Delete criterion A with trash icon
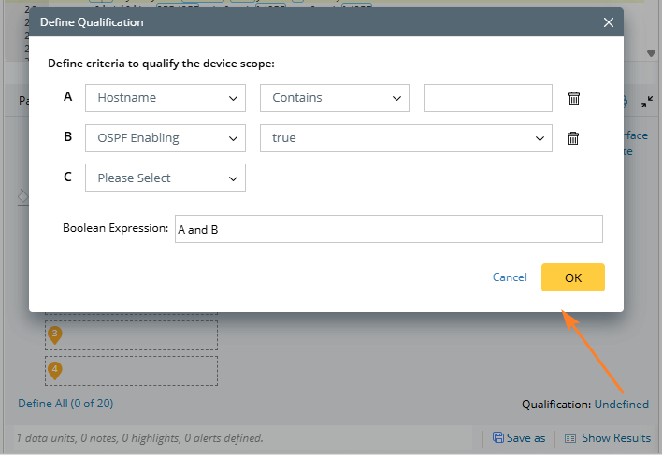This screenshot has height=455, width=662. coord(574,98)
